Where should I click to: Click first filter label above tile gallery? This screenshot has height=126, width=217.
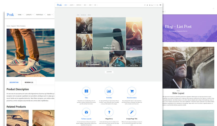pos(78,15)
